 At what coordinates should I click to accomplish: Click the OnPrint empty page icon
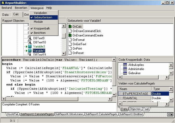tap(70, 49)
